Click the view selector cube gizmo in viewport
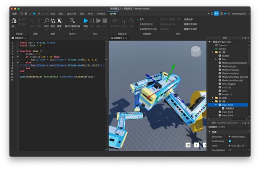This screenshot has width=260, height=169. [196, 52]
